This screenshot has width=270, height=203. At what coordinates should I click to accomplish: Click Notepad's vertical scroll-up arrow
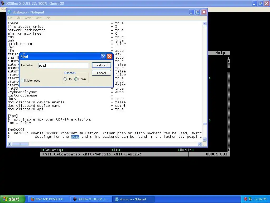tap(204, 24)
